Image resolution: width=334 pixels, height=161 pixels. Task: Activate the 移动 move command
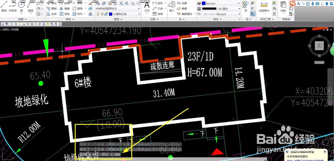coord(51,3)
